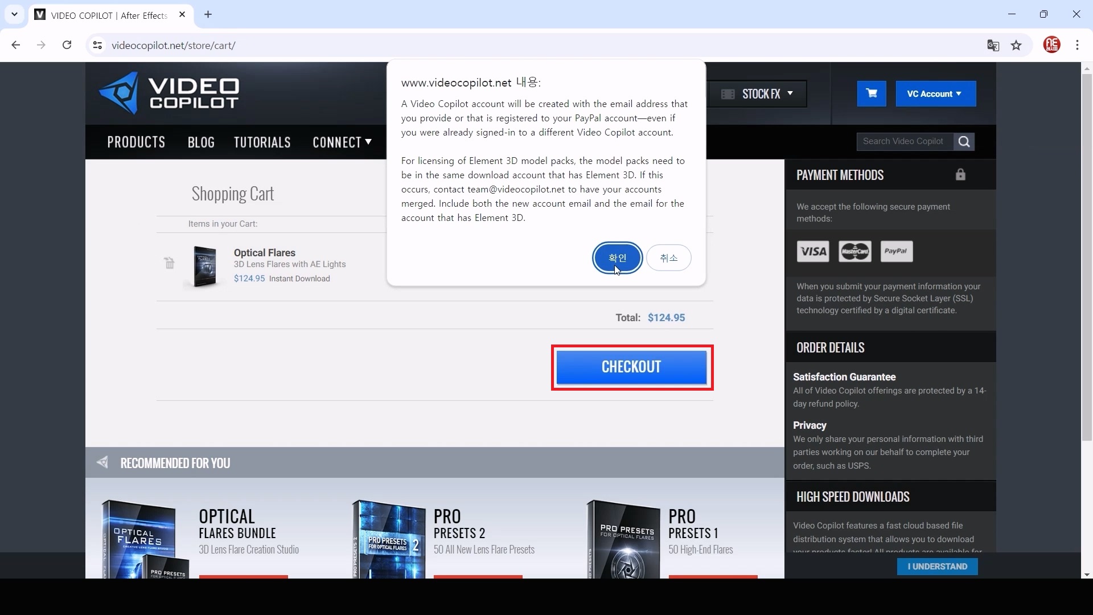Open the tab search chevron
1093x615 pixels.
point(14,14)
